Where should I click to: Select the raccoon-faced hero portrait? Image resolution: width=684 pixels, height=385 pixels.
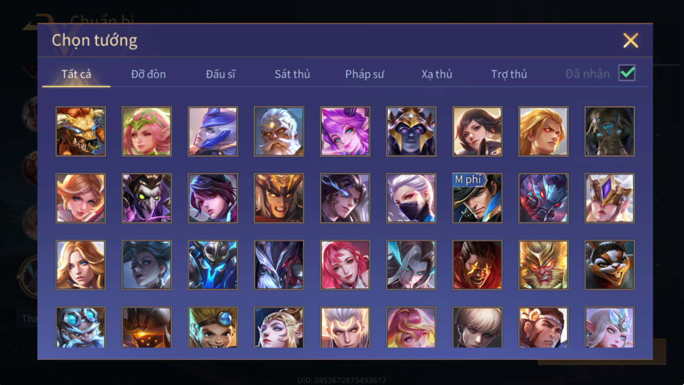coord(609,265)
